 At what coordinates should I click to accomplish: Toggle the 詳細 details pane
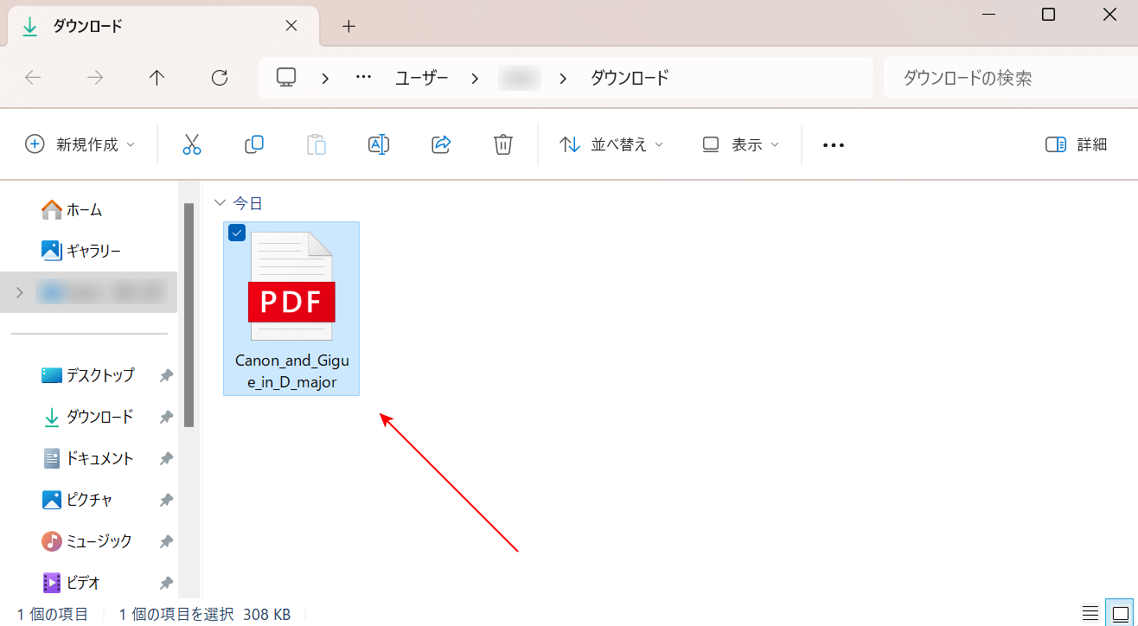click(x=1076, y=144)
